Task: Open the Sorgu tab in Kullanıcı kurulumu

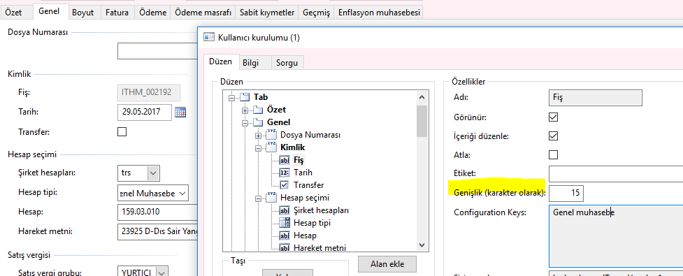Action: [x=287, y=63]
